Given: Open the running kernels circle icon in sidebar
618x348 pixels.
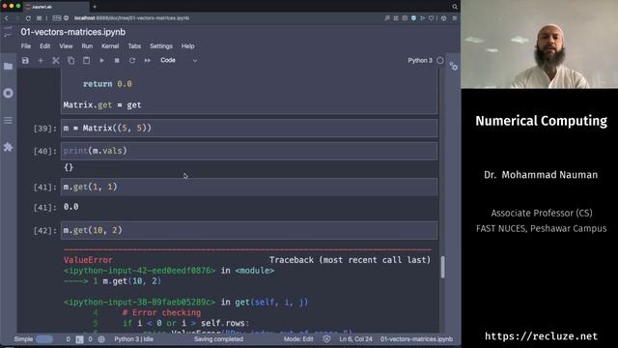Looking at the screenshot, I should click(8, 93).
